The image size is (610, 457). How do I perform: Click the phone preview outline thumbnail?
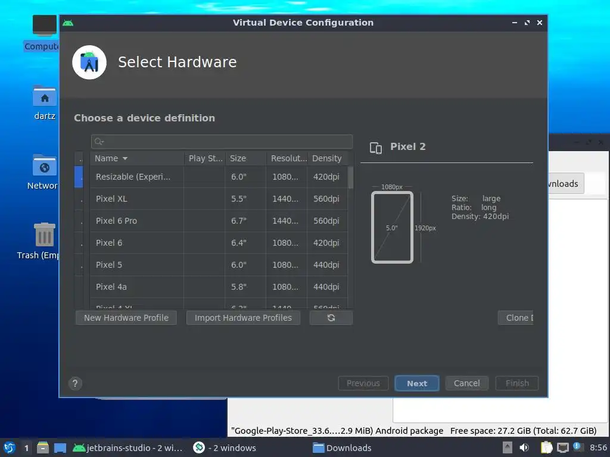click(392, 227)
